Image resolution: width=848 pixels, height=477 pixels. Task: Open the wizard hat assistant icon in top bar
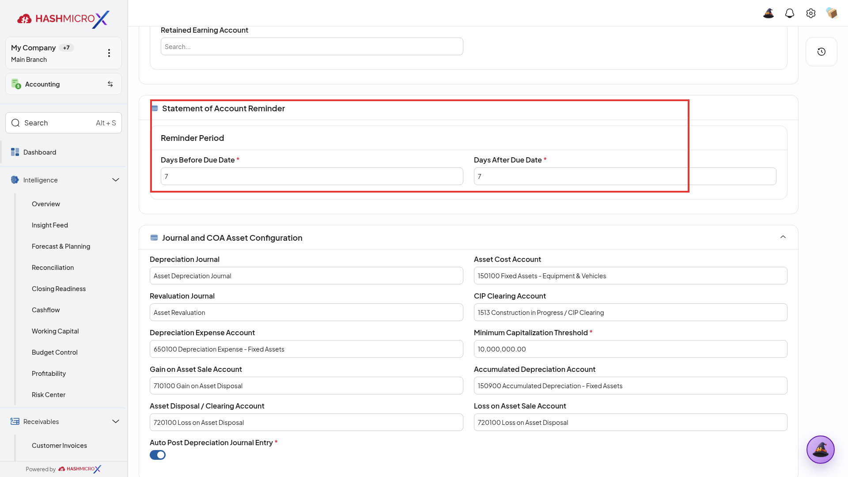point(768,13)
